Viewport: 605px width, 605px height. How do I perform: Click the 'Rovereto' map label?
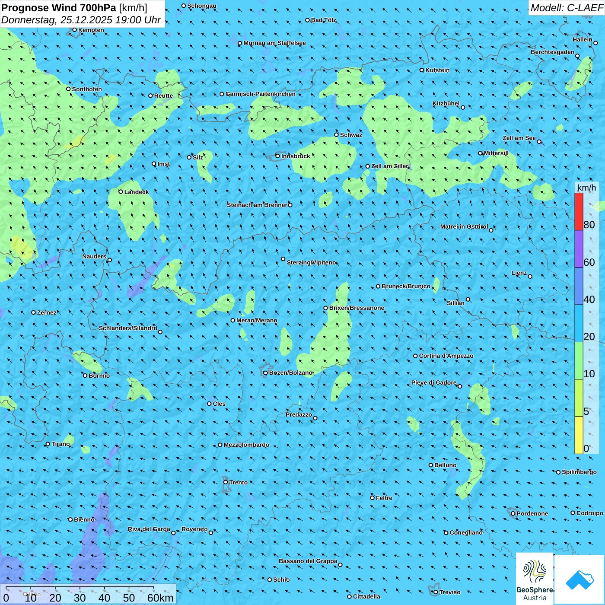pyautogui.click(x=194, y=529)
